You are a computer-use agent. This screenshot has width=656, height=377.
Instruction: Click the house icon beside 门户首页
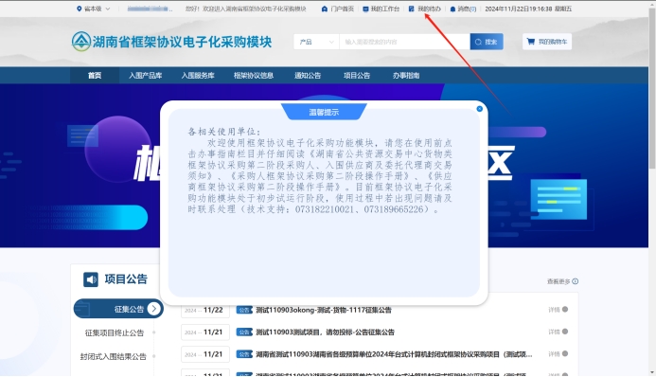[x=325, y=9]
